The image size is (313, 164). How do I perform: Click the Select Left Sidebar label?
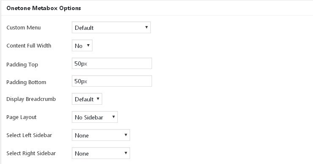point(29,135)
